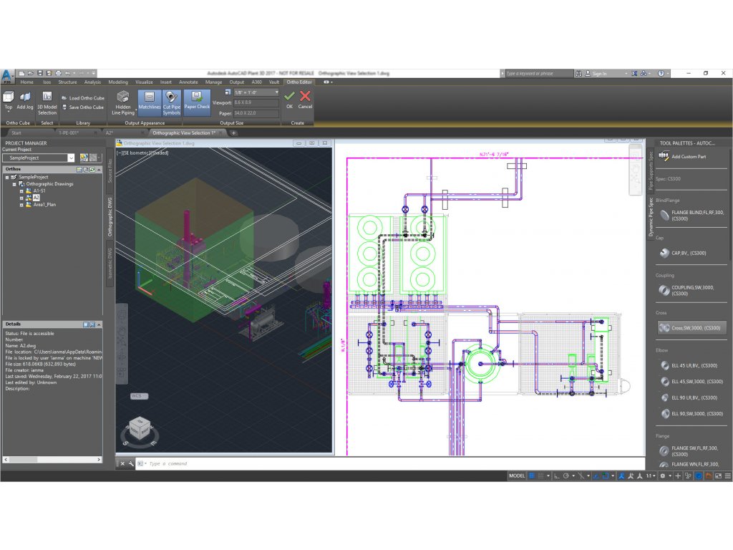The image size is (733, 550).
Task: Toggle ortho mode in status bar
Action: 556,476
